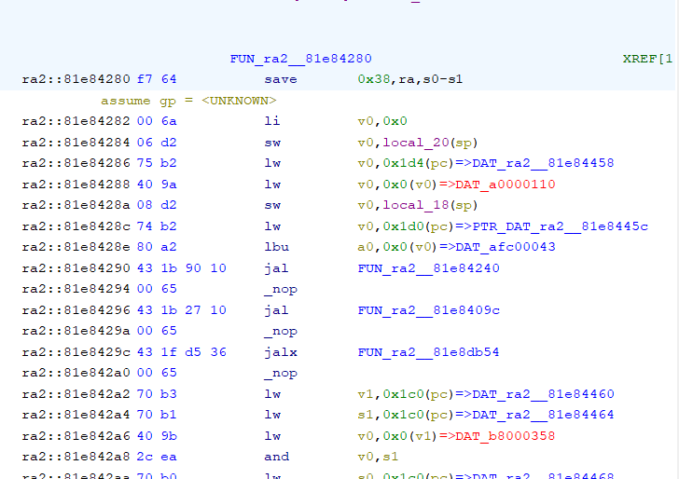Select address ra2::81e84284
679x479 pixels.
tap(76, 143)
